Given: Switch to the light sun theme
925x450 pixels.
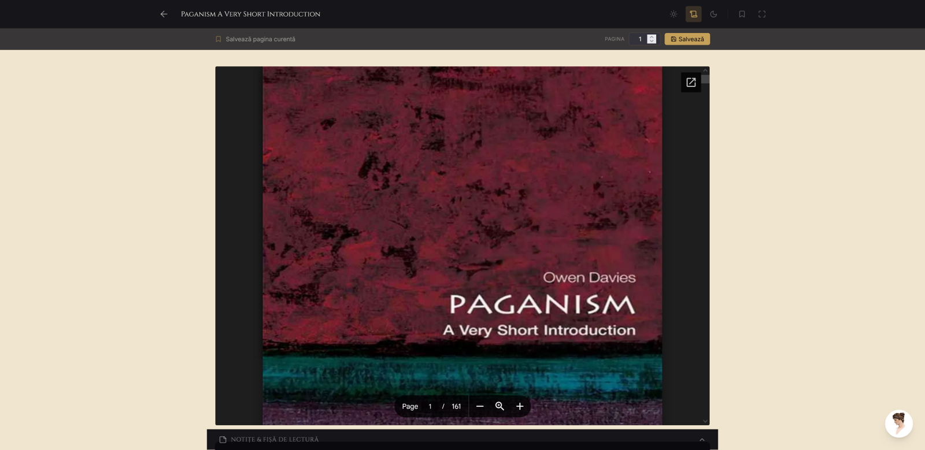Looking at the screenshot, I should point(674,14).
